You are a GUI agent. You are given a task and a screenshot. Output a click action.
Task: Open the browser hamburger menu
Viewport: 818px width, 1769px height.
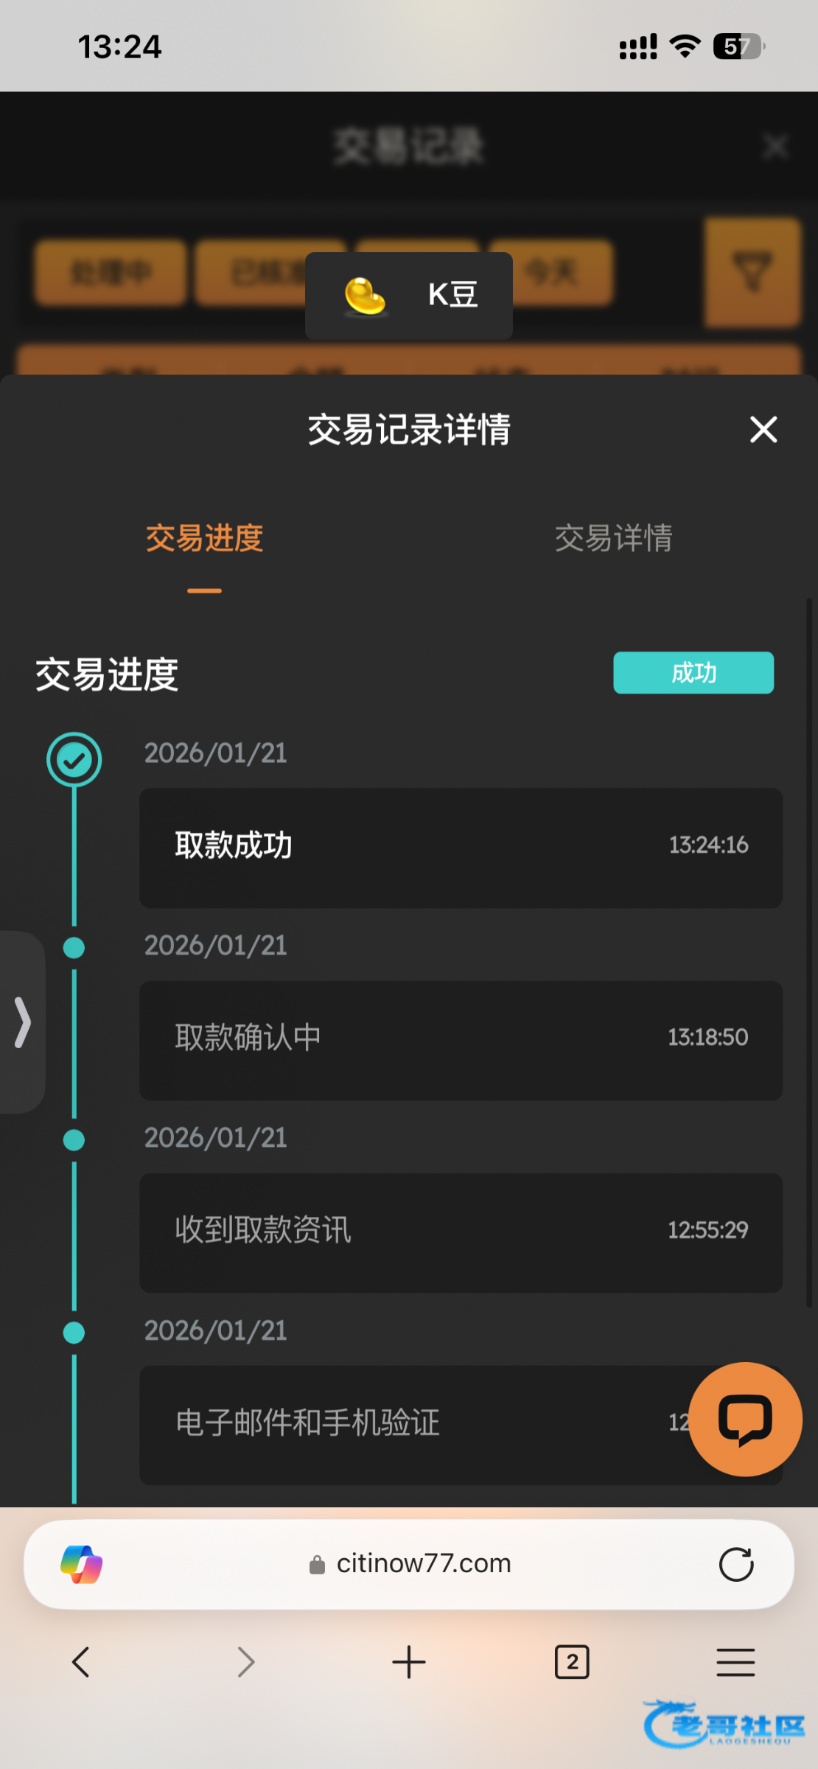pyautogui.click(x=735, y=1662)
